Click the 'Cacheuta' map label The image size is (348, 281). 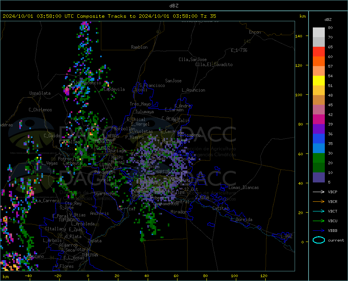point(72,163)
